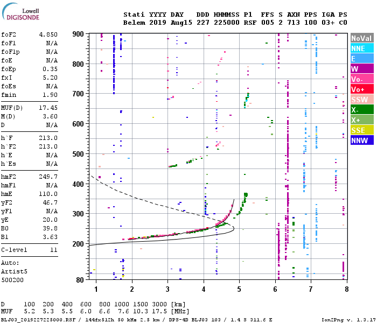Select the NNW legend swatch
The width and height of the screenshot is (377, 323).
click(362, 141)
